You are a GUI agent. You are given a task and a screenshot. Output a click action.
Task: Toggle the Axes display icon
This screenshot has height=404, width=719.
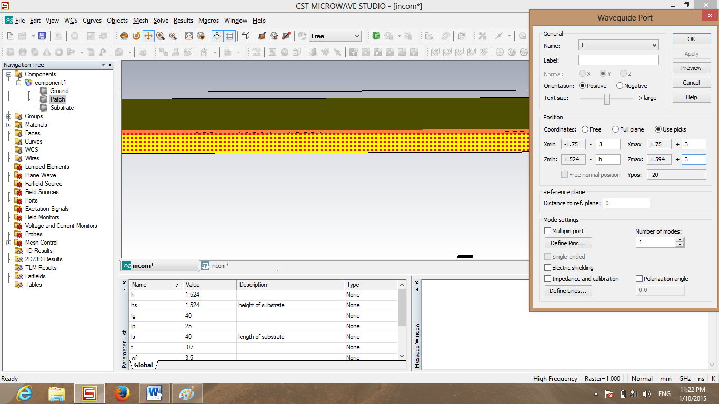217,36
